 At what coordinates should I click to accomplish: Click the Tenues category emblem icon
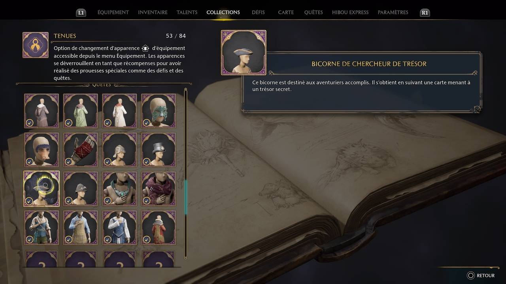[36, 45]
